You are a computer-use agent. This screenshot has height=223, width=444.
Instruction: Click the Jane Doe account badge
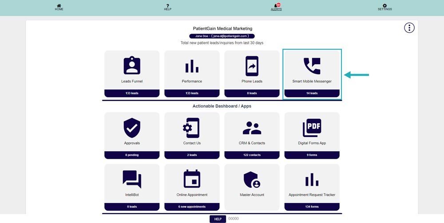coord(222,36)
